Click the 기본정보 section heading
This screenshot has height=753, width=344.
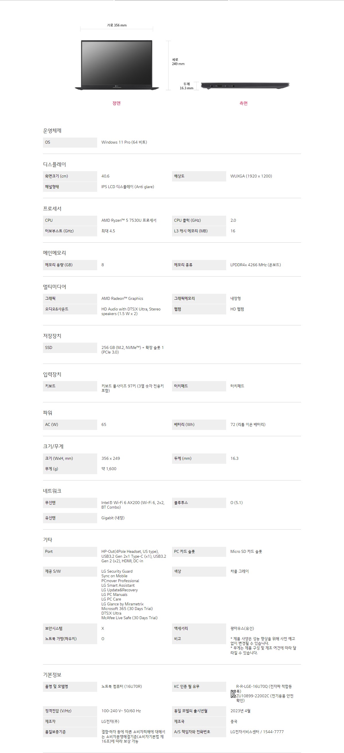click(52, 675)
